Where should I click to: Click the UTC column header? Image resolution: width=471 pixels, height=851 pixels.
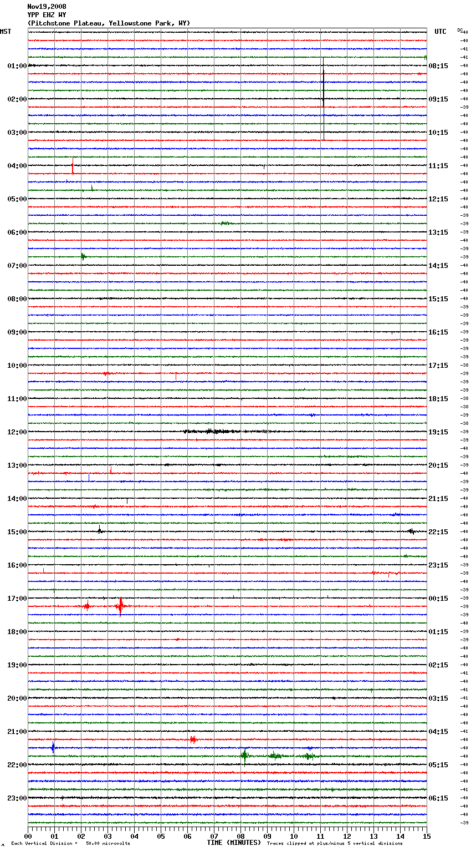[x=441, y=32]
